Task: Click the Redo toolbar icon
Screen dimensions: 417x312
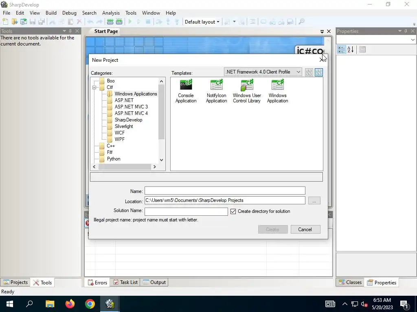Action: click(x=99, y=22)
